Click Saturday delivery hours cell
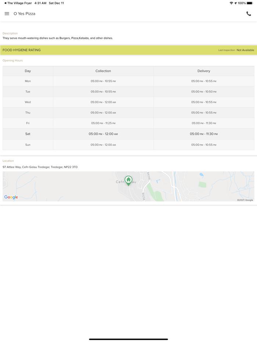The height and width of the screenshot is (342, 257). pos(204,134)
